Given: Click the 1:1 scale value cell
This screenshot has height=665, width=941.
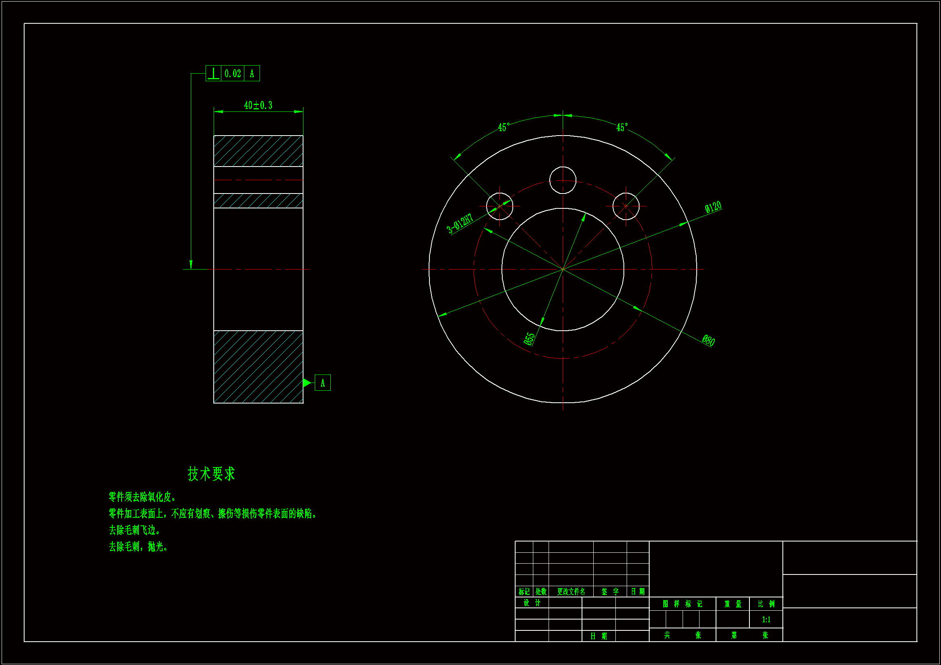Looking at the screenshot, I should [x=766, y=620].
